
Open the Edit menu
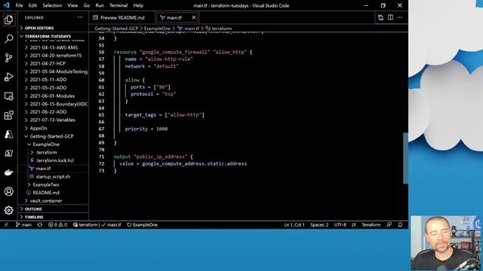pos(32,5)
